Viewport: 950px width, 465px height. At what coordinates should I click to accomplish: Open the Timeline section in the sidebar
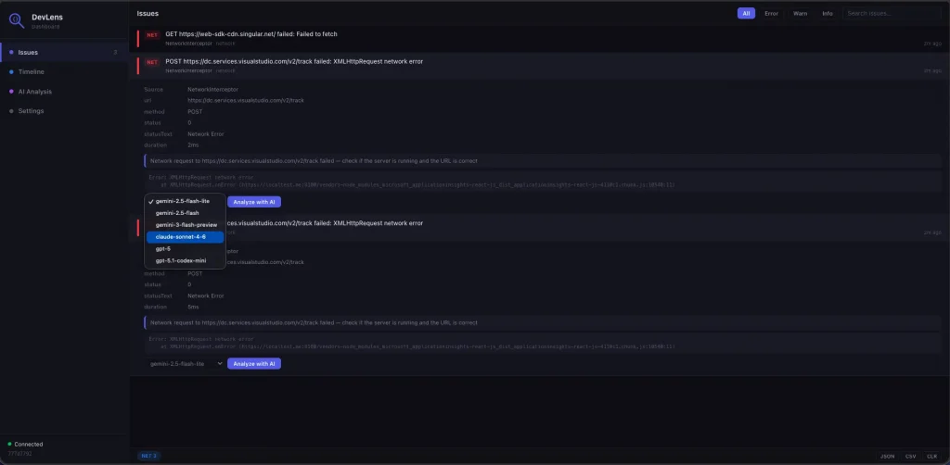coord(64,72)
